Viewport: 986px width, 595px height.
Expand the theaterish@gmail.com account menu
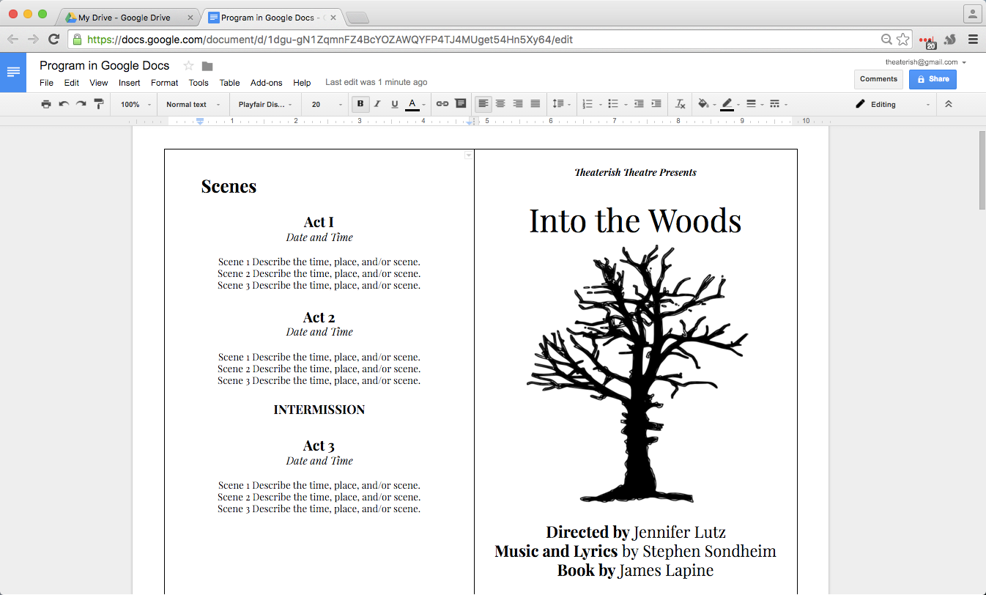click(926, 62)
